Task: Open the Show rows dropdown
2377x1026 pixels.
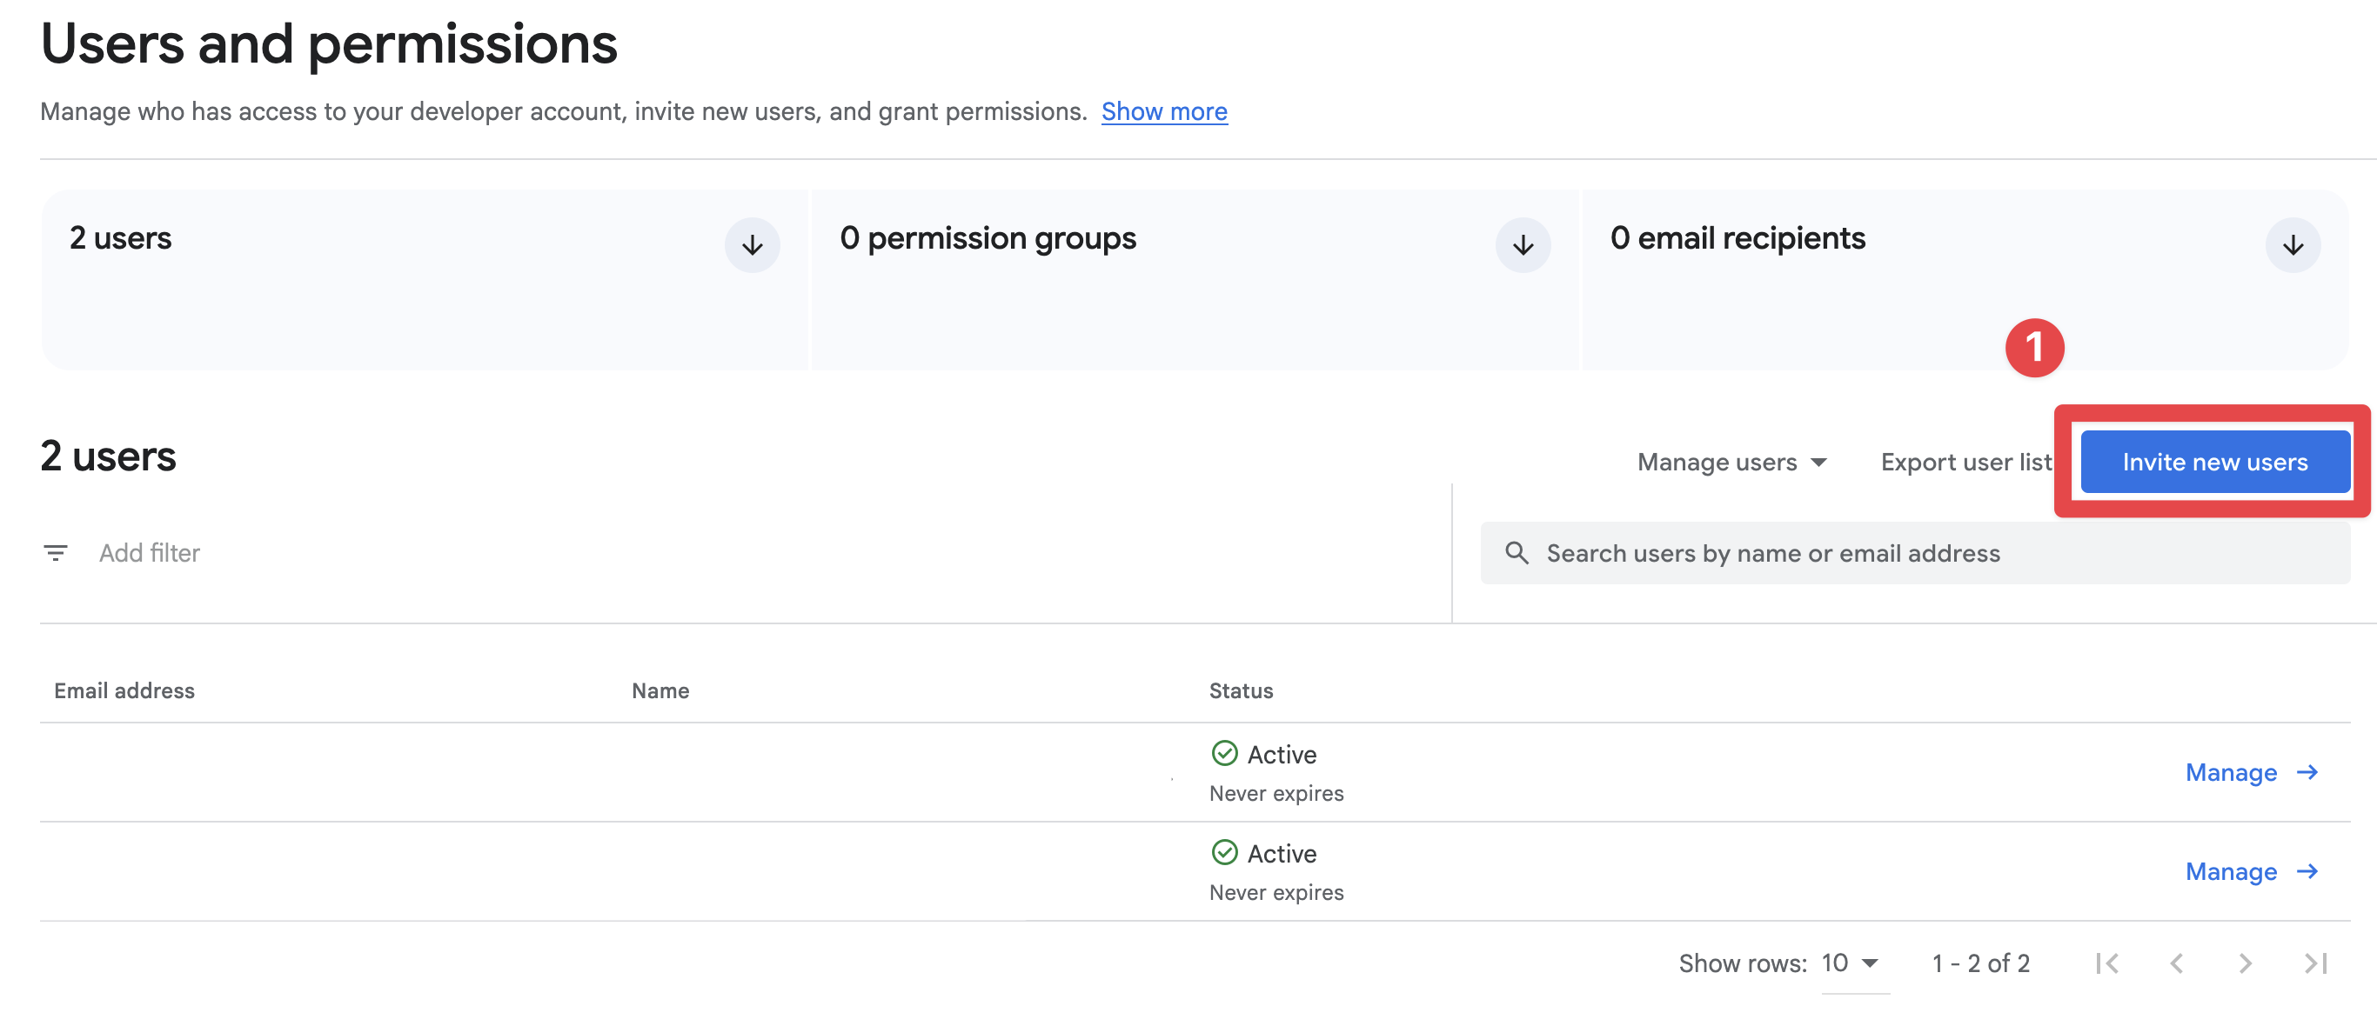Action: [x=1848, y=963]
